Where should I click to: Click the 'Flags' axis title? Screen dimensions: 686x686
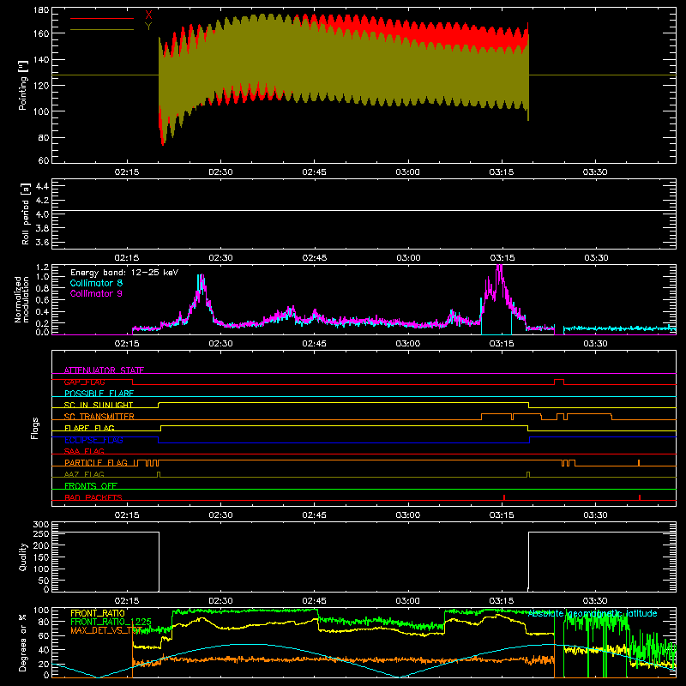click(x=35, y=428)
